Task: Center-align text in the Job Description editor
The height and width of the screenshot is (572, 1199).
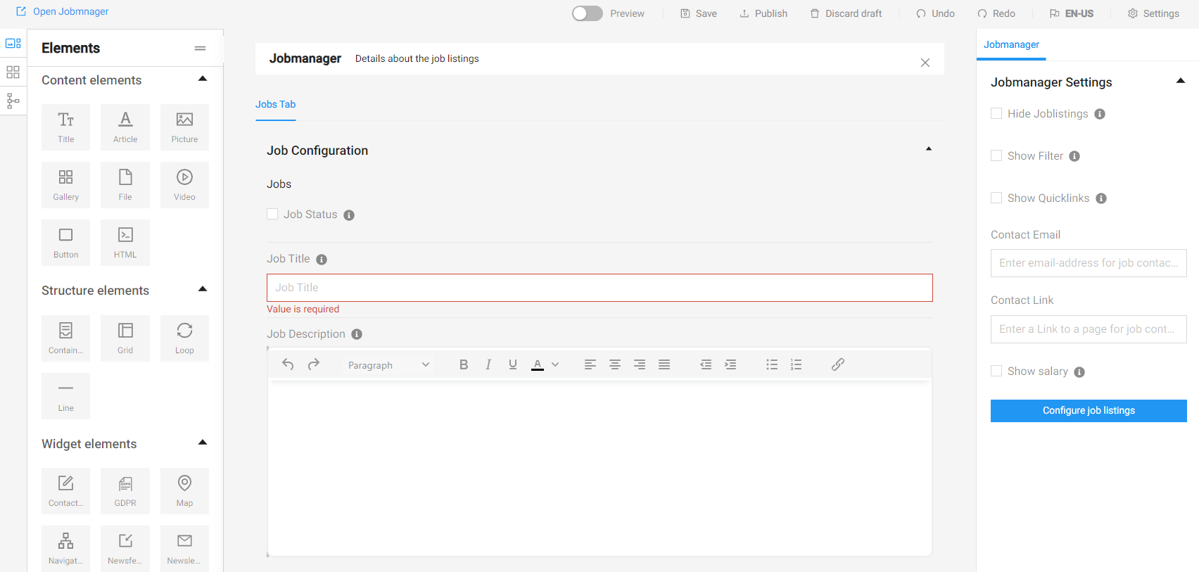Action: click(614, 364)
